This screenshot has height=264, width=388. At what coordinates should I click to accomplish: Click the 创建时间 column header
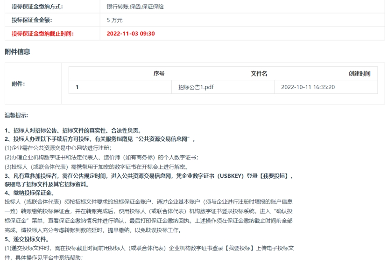(x=359, y=74)
